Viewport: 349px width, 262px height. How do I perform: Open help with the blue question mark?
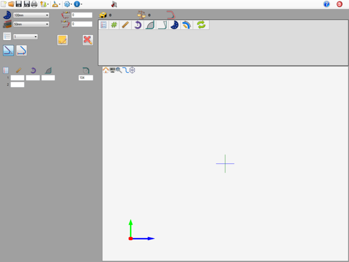(327, 4)
